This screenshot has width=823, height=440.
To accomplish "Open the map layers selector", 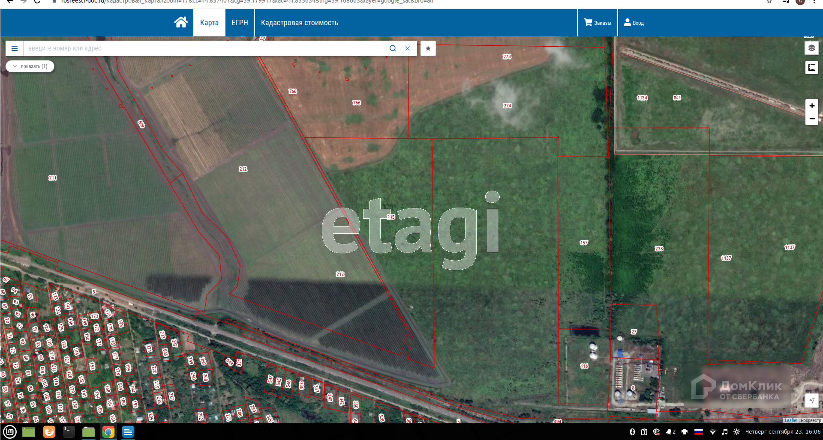I will pos(811,48).
